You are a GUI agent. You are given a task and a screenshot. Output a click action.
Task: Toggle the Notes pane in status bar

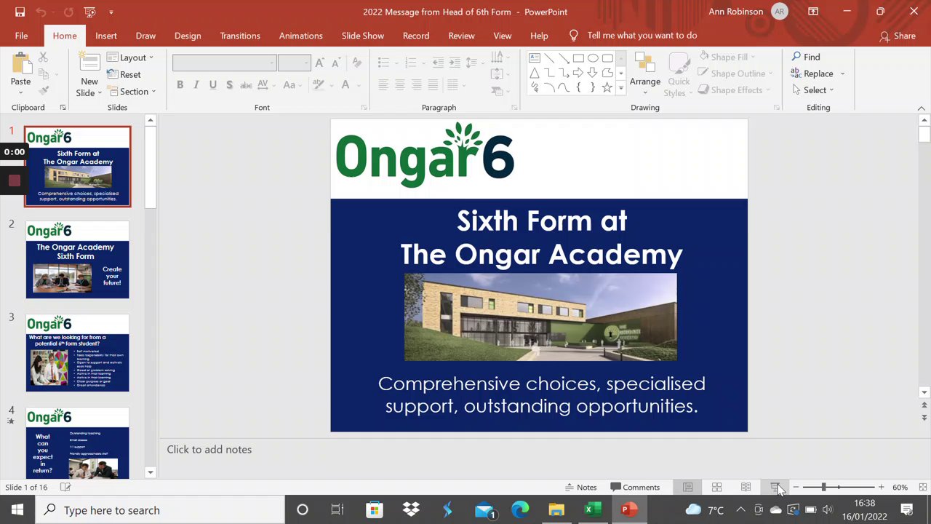pyautogui.click(x=581, y=487)
